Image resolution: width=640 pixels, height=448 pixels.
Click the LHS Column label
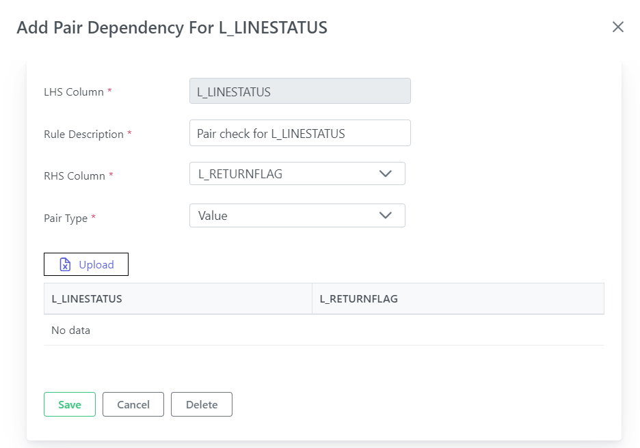[x=74, y=92]
